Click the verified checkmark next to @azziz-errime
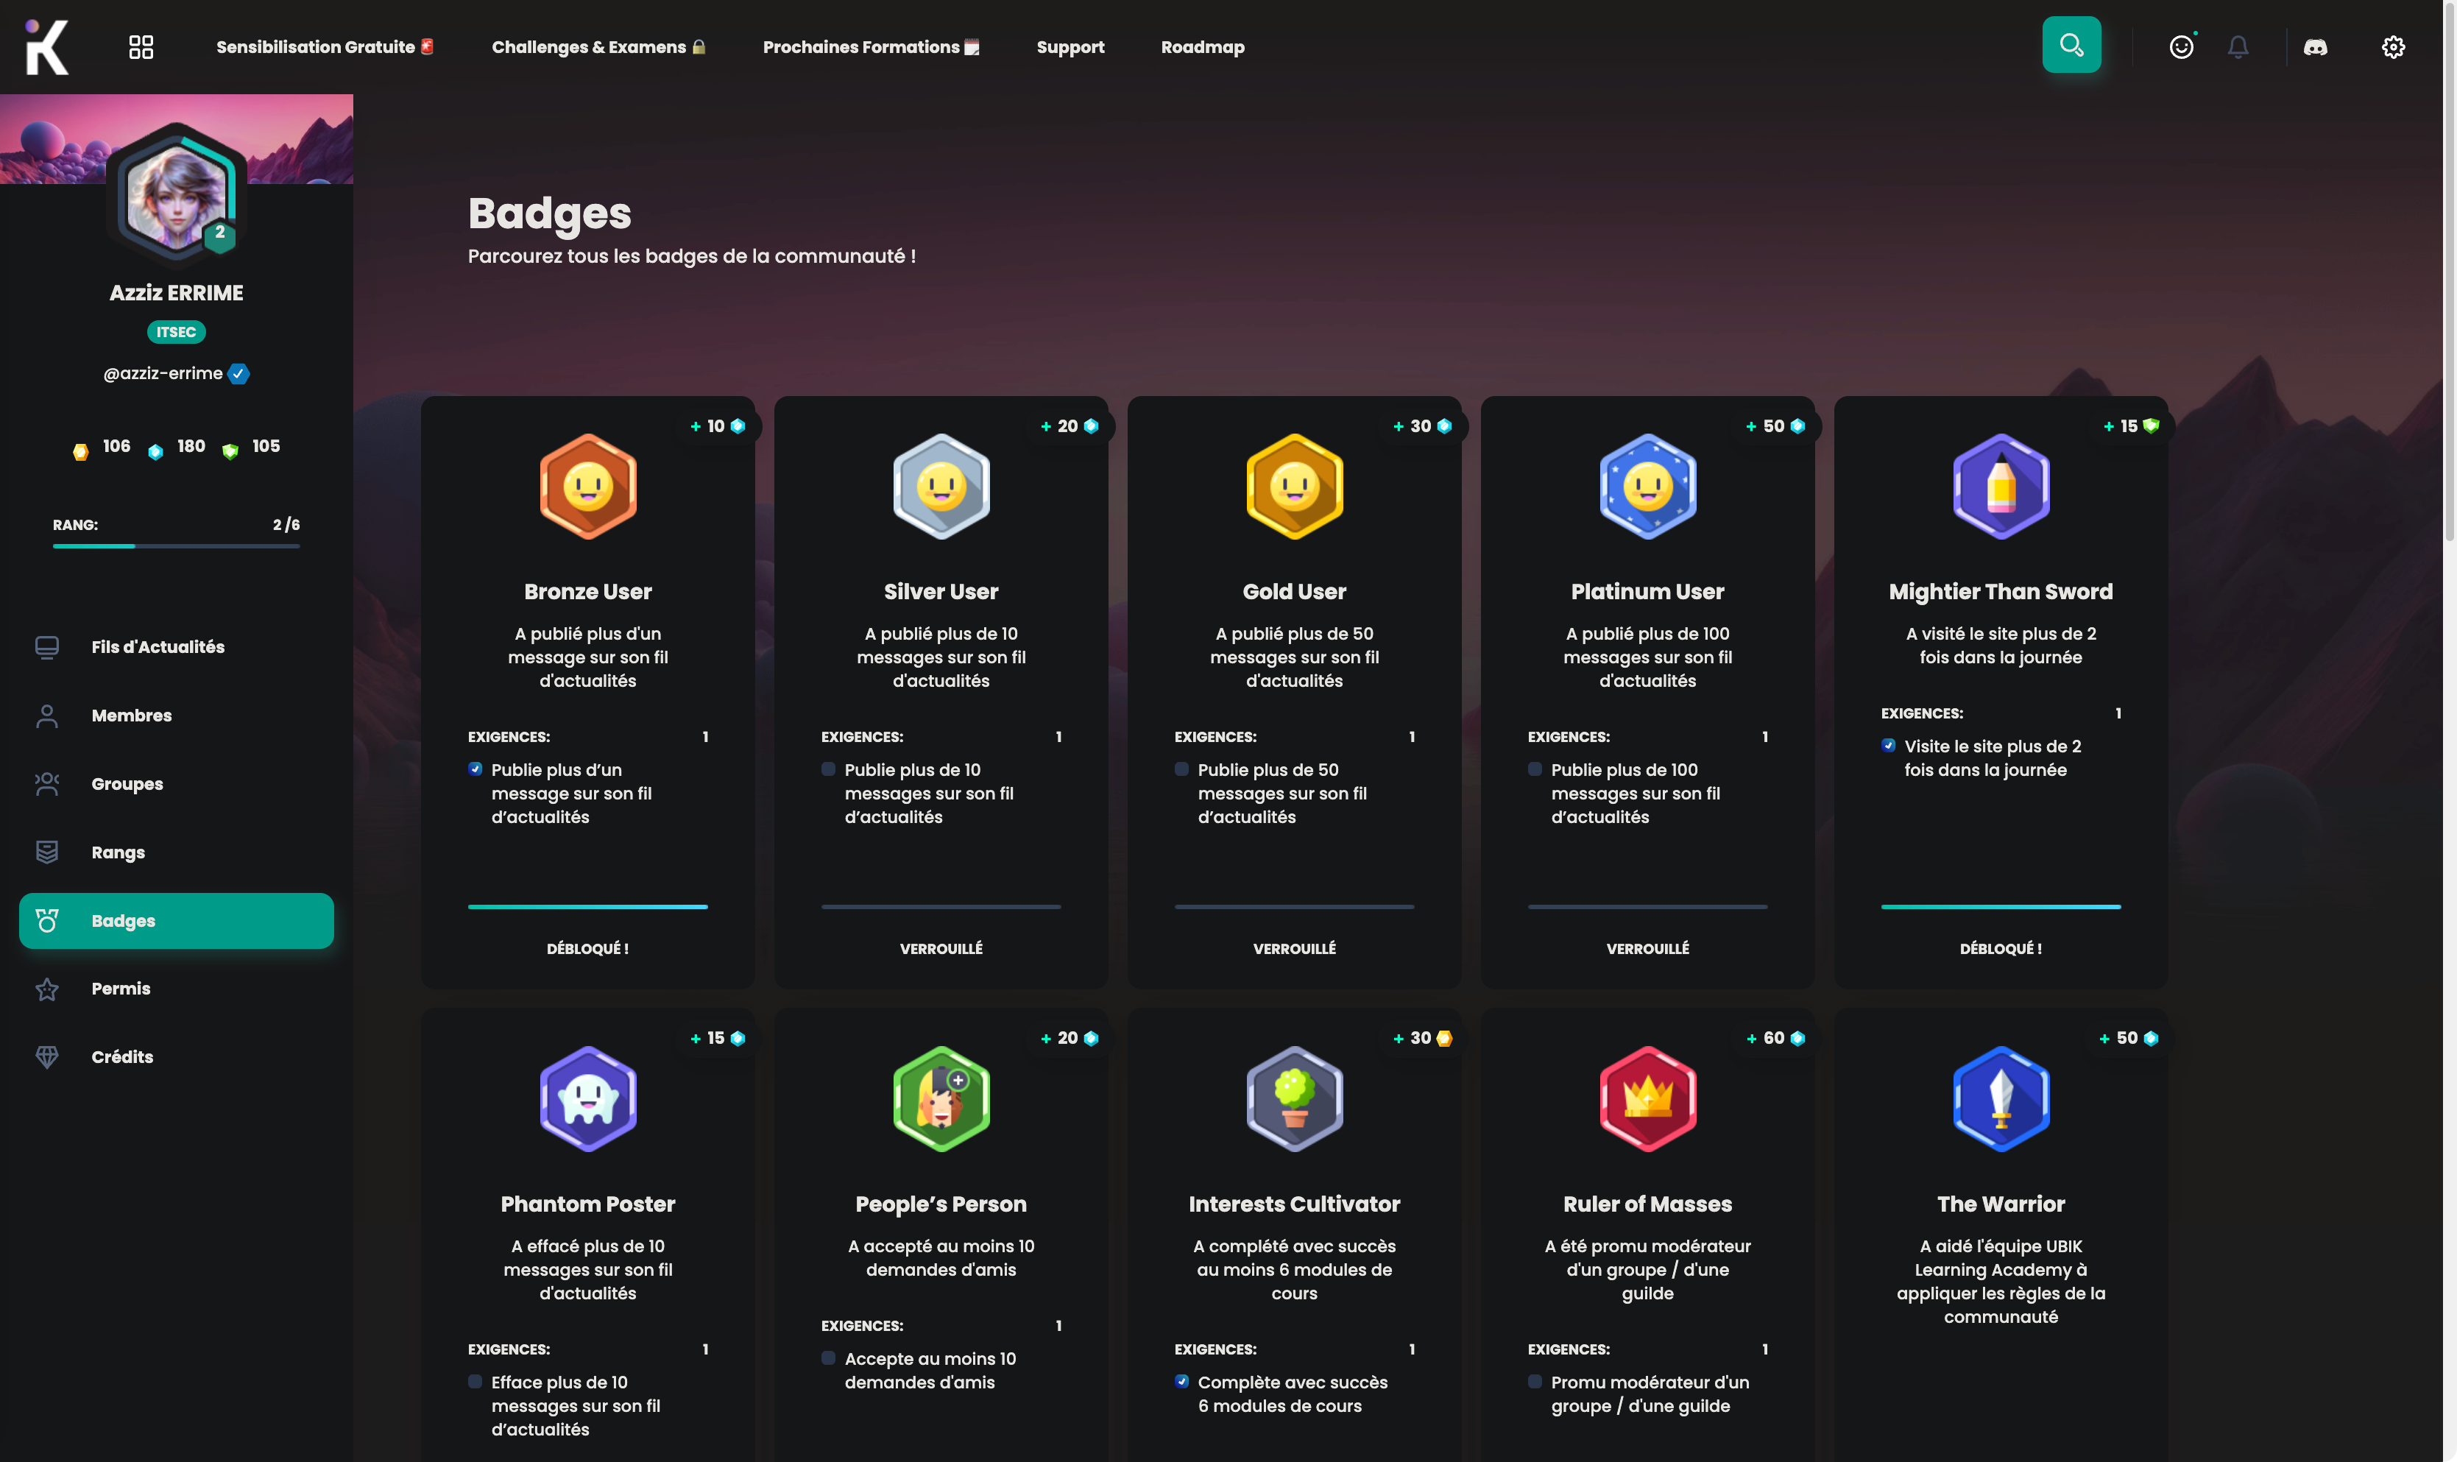 point(238,373)
